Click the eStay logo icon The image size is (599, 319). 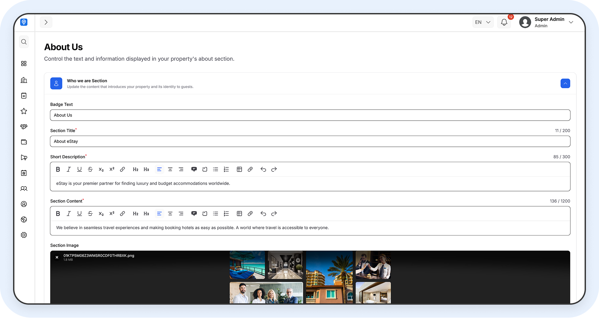tap(24, 22)
